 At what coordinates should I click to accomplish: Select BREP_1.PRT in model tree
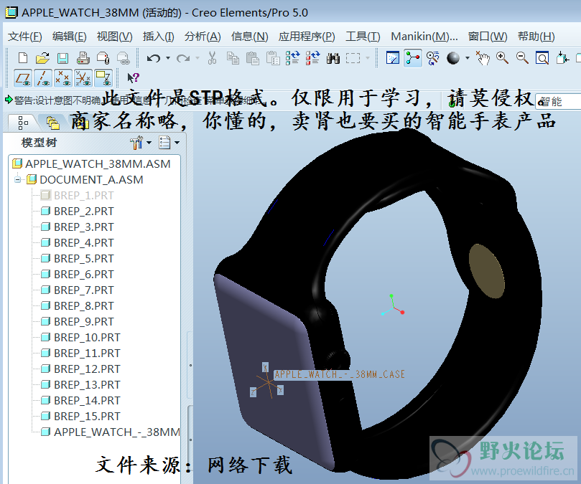[x=77, y=195]
